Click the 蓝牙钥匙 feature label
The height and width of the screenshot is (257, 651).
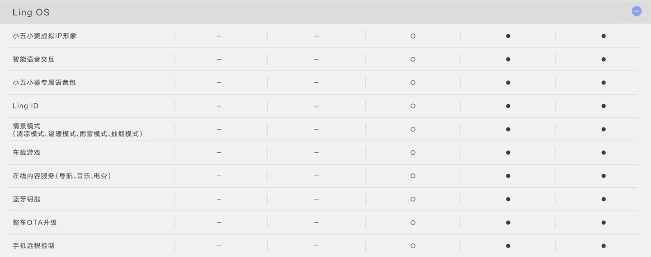pyautogui.click(x=27, y=199)
